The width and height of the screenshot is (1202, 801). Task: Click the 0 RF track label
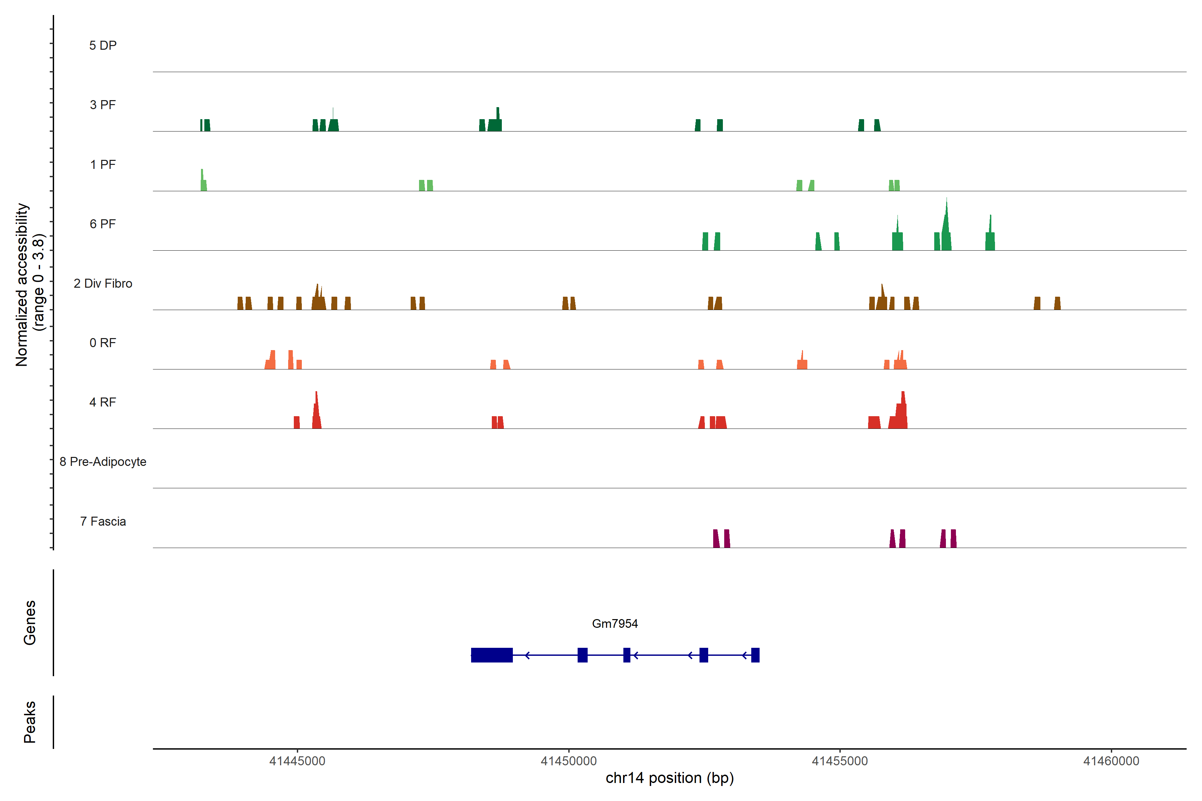click(x=103, y=343)
